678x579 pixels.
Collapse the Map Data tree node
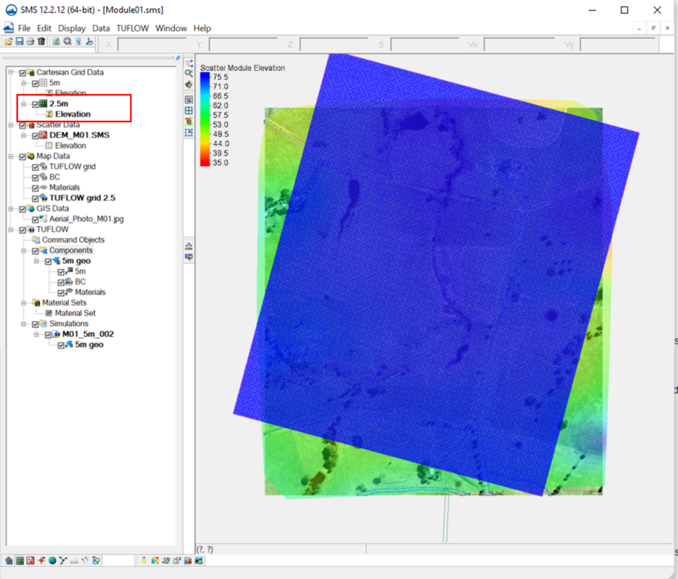pos(11,156)
